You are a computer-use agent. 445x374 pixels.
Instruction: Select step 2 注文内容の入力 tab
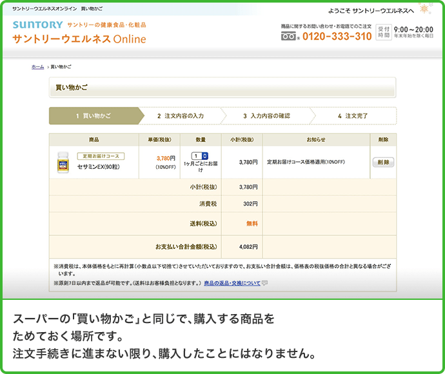point(181,116)
